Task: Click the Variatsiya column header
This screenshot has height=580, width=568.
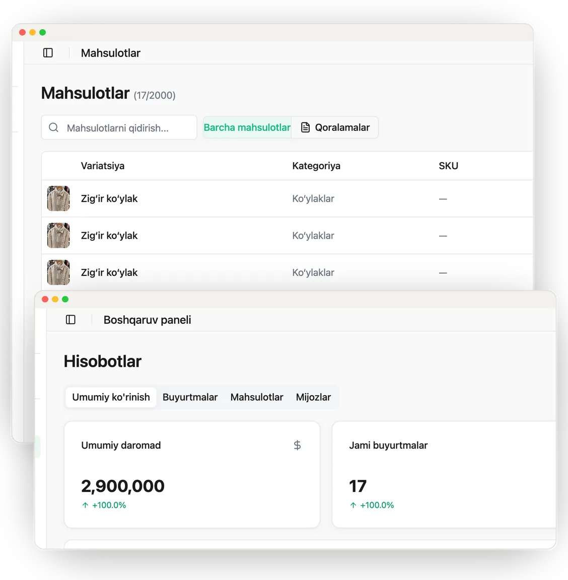Action: click(x=103, y=166)
